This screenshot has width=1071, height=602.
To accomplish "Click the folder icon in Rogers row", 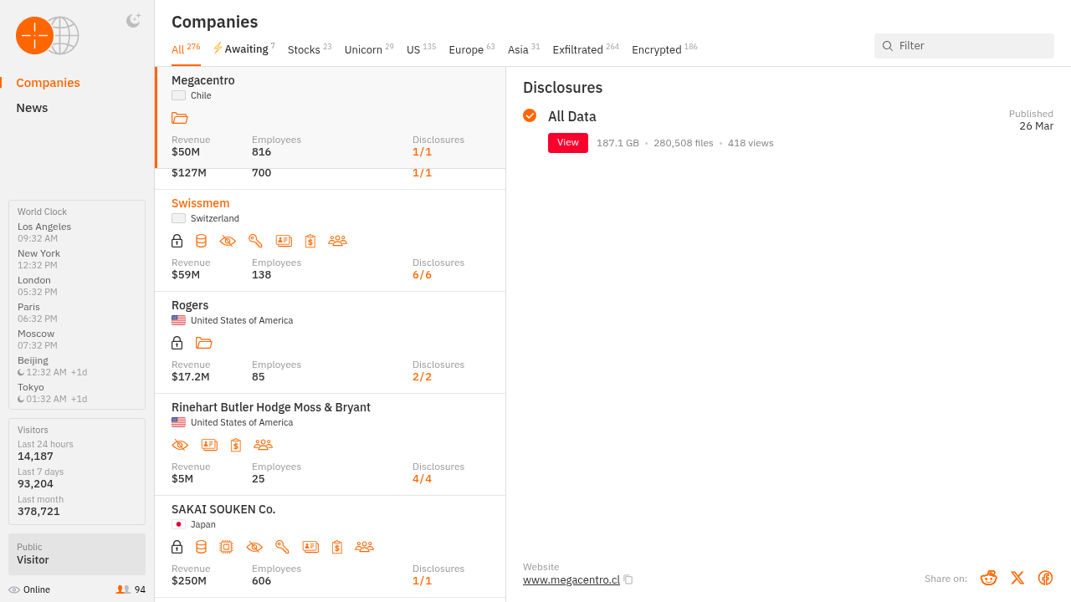I will [x=203, y=343].
